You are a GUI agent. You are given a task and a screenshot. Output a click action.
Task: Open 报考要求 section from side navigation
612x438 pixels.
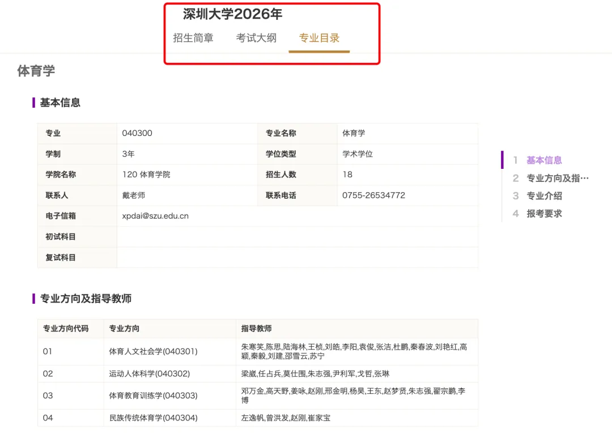[x=544, y=214]
